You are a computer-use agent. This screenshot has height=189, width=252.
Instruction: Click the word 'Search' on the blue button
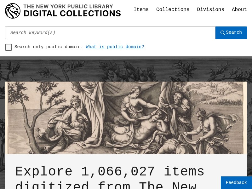pos(234,32)
